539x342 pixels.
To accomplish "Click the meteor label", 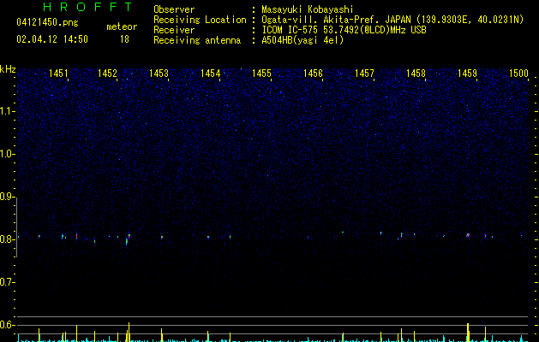I will (122, 27).
